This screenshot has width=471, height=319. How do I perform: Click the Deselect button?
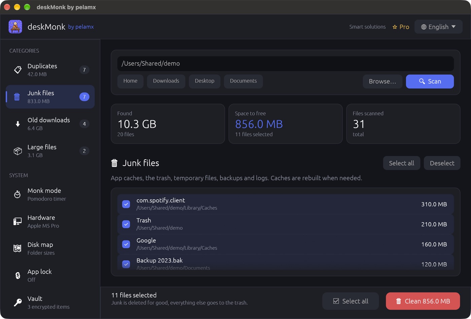click(x=442, y=163)
